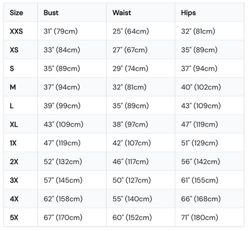Select XL waist cell 38" (97cm)
This screenshot has width=249, height=231.
click(x=130, y=124)
